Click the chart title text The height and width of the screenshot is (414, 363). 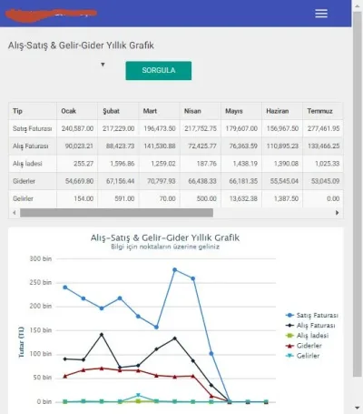pos(165,237)
